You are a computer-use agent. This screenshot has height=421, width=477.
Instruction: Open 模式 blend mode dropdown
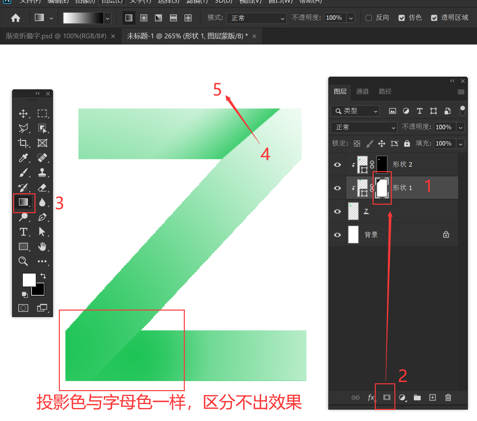click(256, 18)
